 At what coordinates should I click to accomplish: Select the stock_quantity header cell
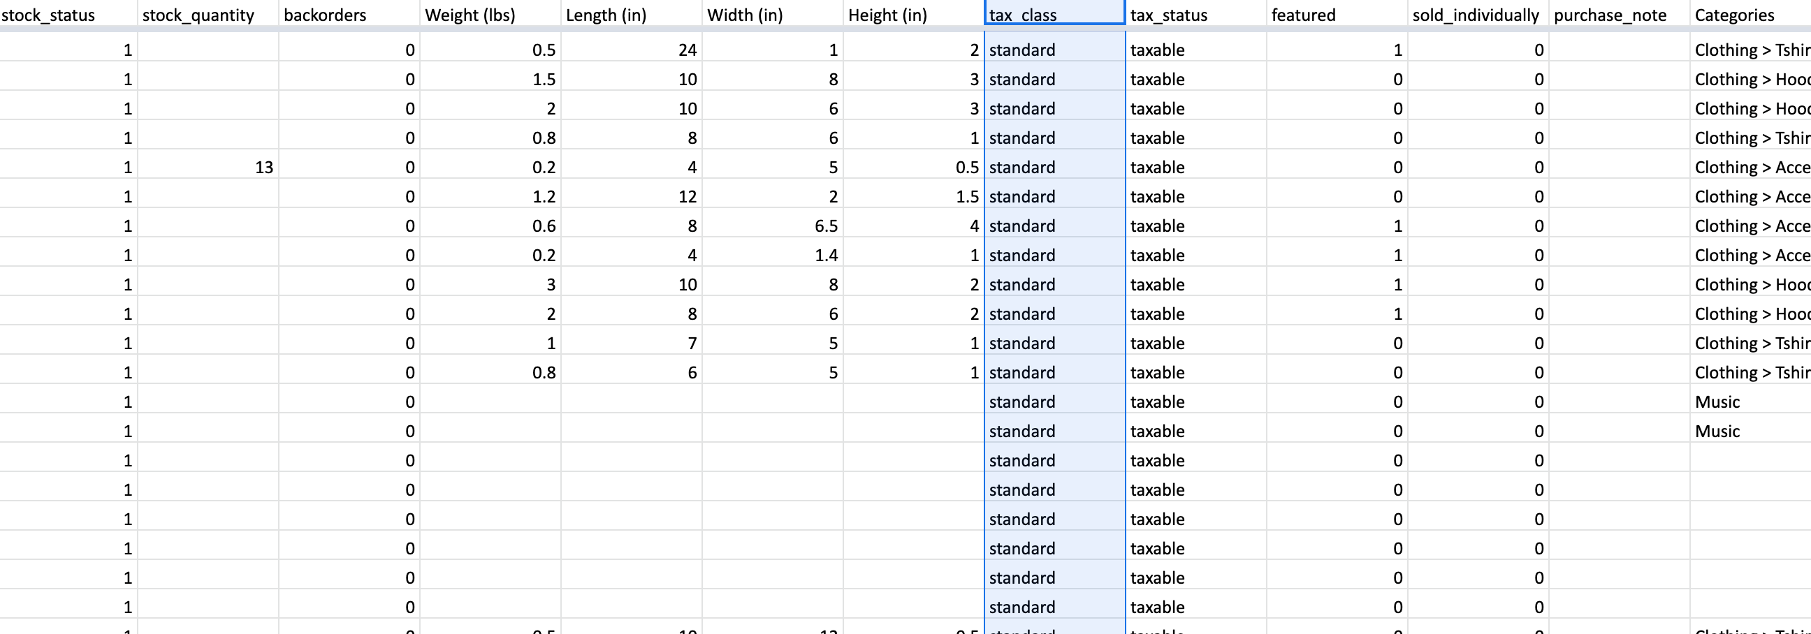pyautogui.click(x=208, y=15)
